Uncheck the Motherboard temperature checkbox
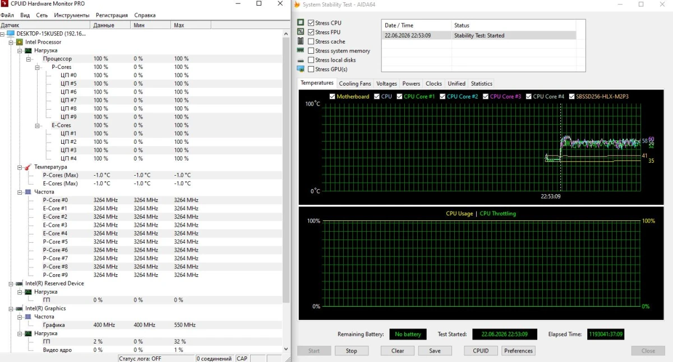 pyautogui.click(x=333, y=96)
